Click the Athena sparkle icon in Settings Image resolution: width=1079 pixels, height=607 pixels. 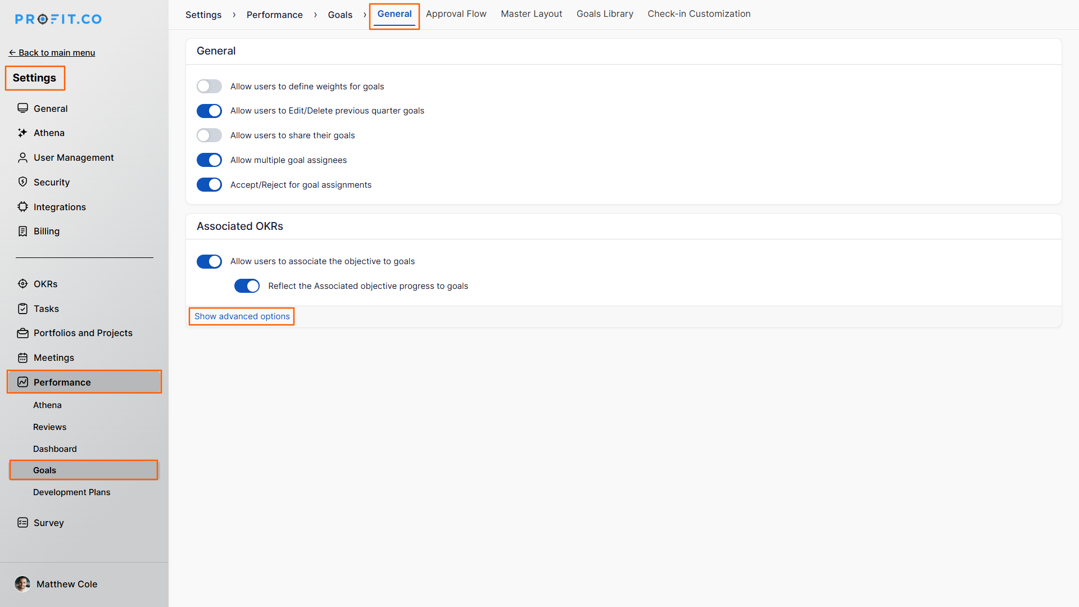(x=22, y=133)
